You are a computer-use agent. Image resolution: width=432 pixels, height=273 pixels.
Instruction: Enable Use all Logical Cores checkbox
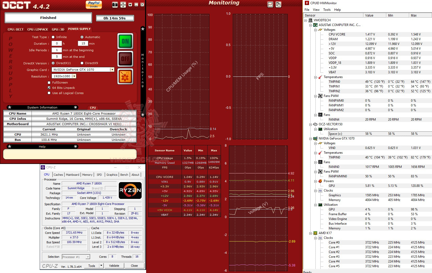pos(49,93)
